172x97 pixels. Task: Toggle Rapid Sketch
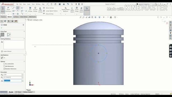[81, 10]
